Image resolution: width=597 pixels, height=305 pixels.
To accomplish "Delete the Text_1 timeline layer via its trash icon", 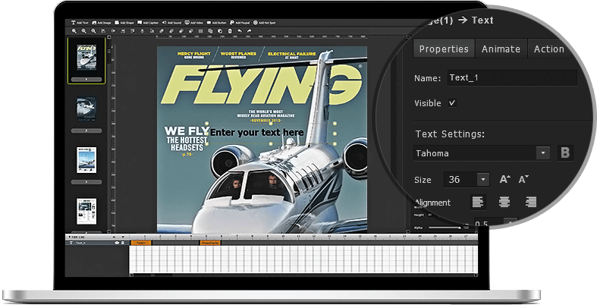I will click(123, 243).
